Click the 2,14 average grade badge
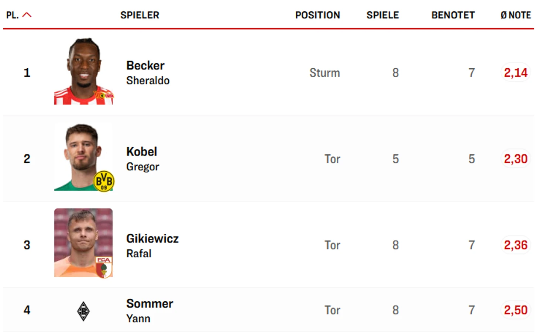The height and width of the screenshot is (333, 539). click(x=516, y=73)
